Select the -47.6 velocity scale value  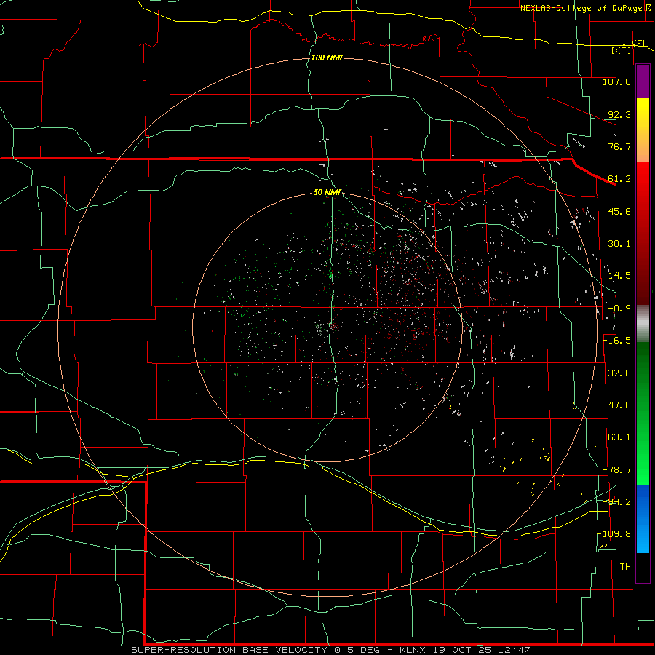click(616, 405)
